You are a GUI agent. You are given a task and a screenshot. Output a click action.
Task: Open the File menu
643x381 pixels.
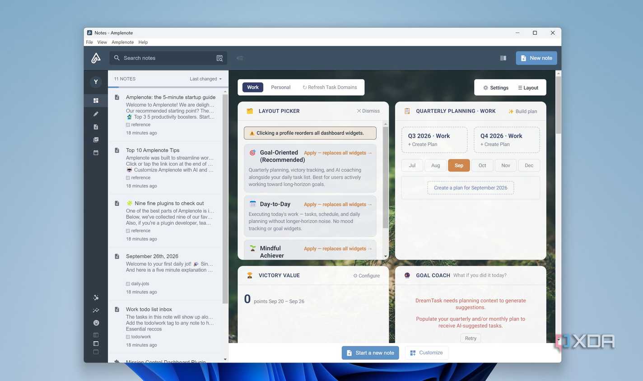pyautogui.click(x=89, y=42)
